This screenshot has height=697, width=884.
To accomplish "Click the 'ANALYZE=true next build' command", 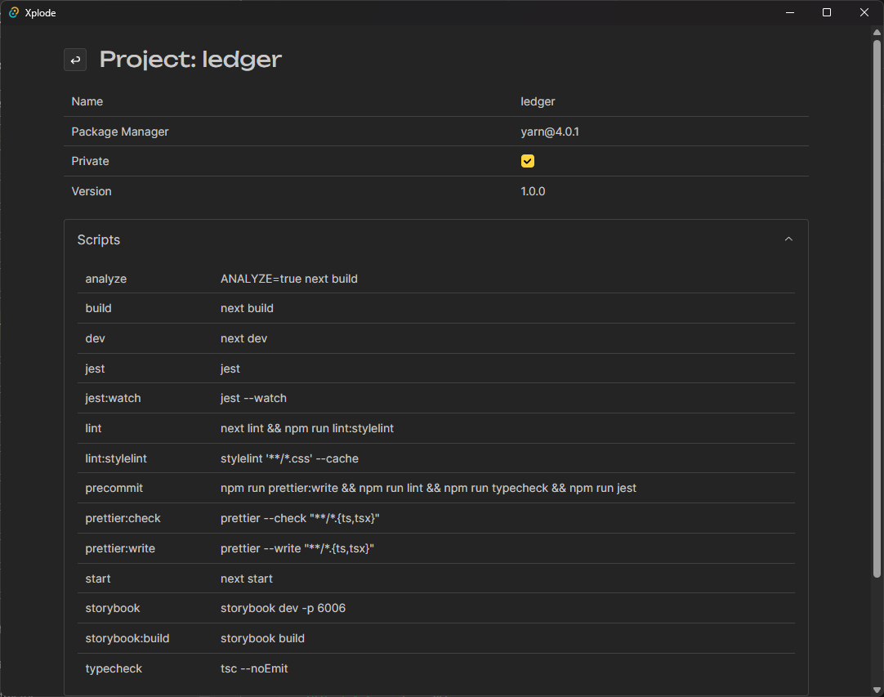I will pyautogui.click(x=288, y=279).
